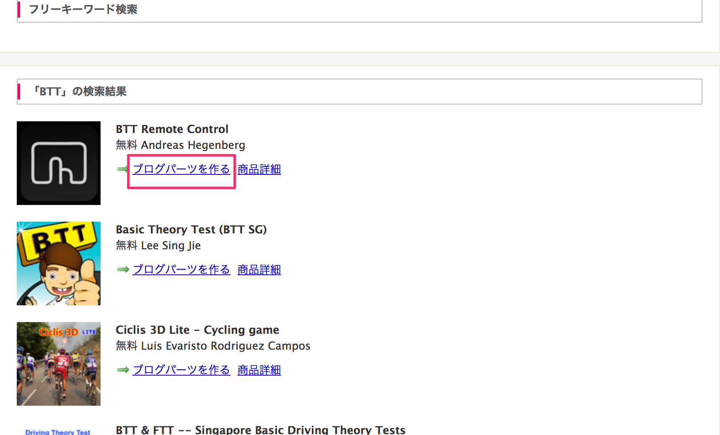This screenshot has width=720, height=435.
Task: Open ブログパーツを作る link for Basic Theory Test
Action: (x=181, y=269)
